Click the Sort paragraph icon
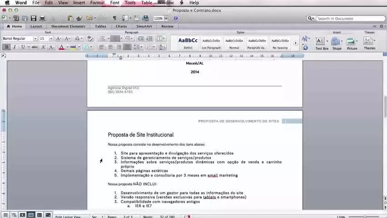The width and height of the screenshot is (387, 218). 162,47
